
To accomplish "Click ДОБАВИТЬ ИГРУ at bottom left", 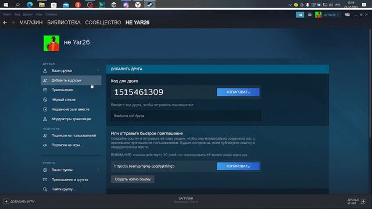I will point(19,201).
